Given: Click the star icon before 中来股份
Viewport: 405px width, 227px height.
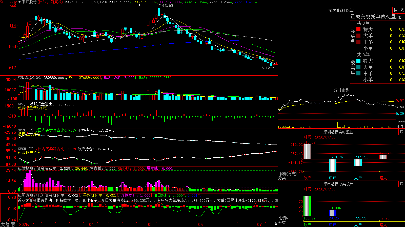Looking at the screenshot, I should tap(20, 2).
